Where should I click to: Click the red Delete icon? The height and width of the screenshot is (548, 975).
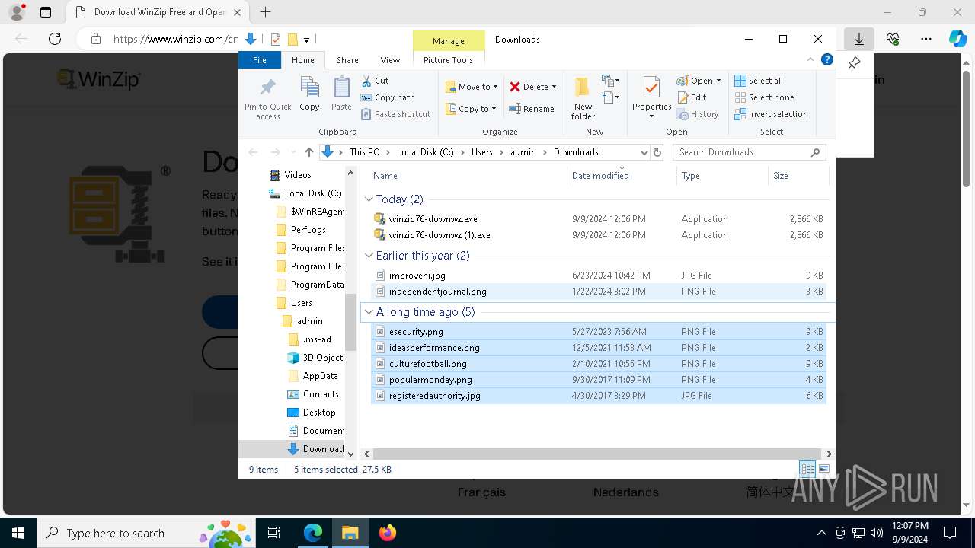click(x=515, y=87)
